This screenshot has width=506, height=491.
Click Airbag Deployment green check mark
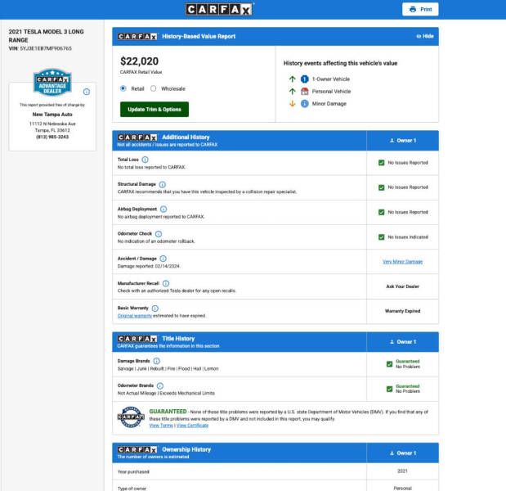(382, 212)
